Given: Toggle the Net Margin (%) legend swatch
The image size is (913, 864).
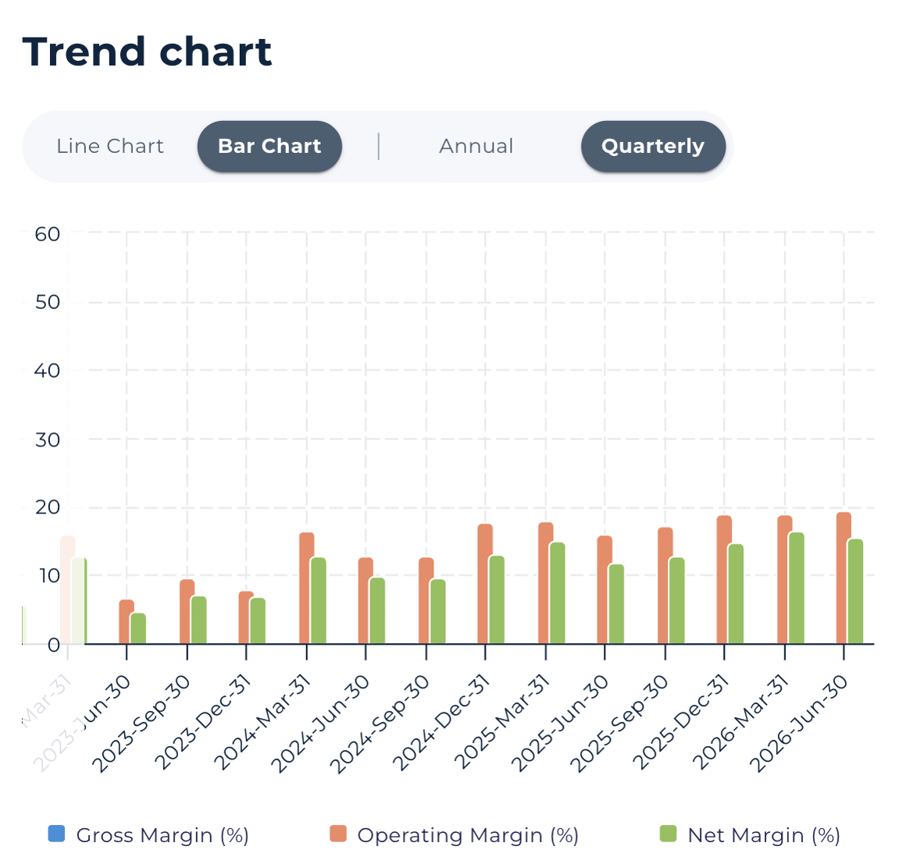Looking at the screenshot, I should pos(669,834).
